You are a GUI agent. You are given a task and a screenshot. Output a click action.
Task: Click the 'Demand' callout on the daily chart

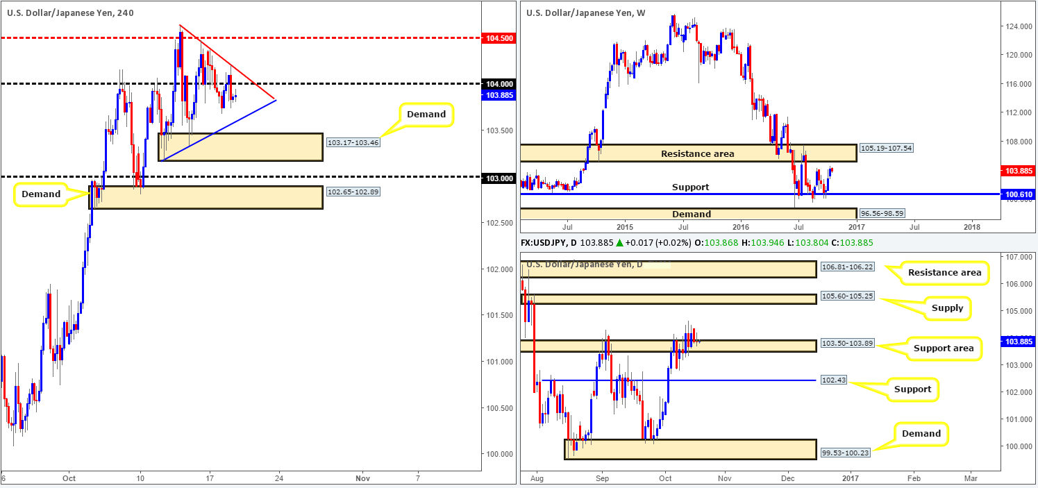921,434
